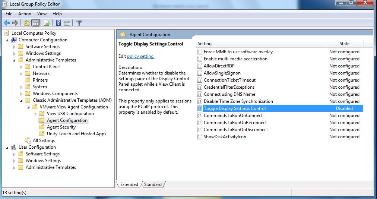Expand the Windows Components folder node
The width and height of the screenshot is (377, 199).
(22, 94)
